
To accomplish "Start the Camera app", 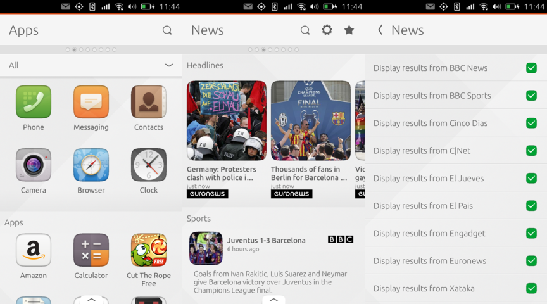I will tap(34, 165).
